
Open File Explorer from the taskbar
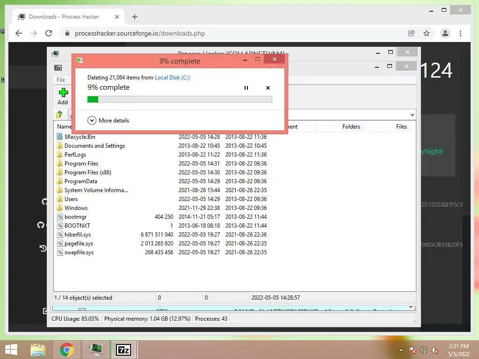pyautogui.click(x=38, y=350)
